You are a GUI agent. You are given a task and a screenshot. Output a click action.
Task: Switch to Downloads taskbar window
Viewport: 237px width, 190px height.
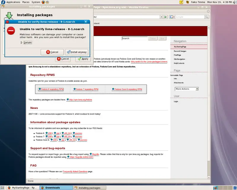(x=56, y=188)
